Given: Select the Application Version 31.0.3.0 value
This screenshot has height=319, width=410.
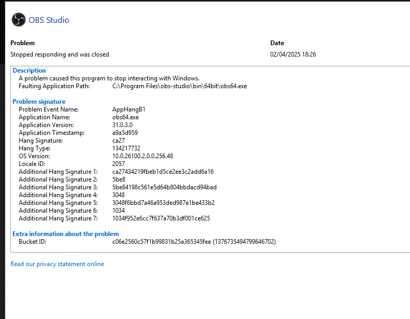Looking at the screenshot, I should pos(122,125).
